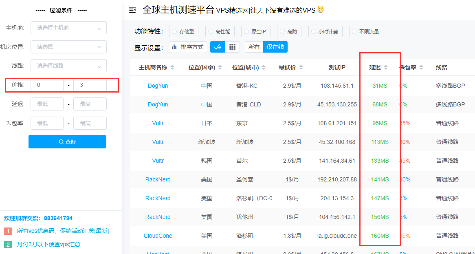Toggle 高防 feature filter
The height and width of the screenshot is (254, 475).
(289, 31)
